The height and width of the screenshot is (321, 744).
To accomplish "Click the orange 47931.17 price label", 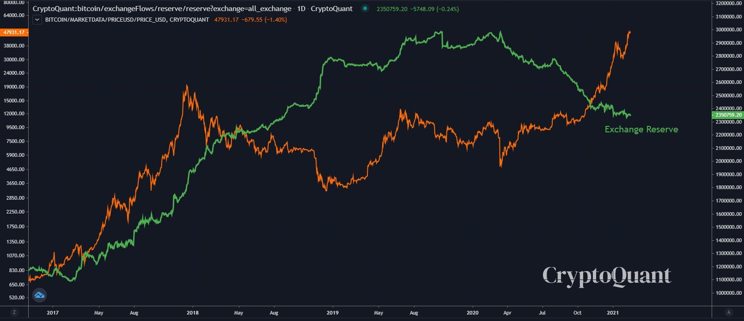I will coord(14,32).
